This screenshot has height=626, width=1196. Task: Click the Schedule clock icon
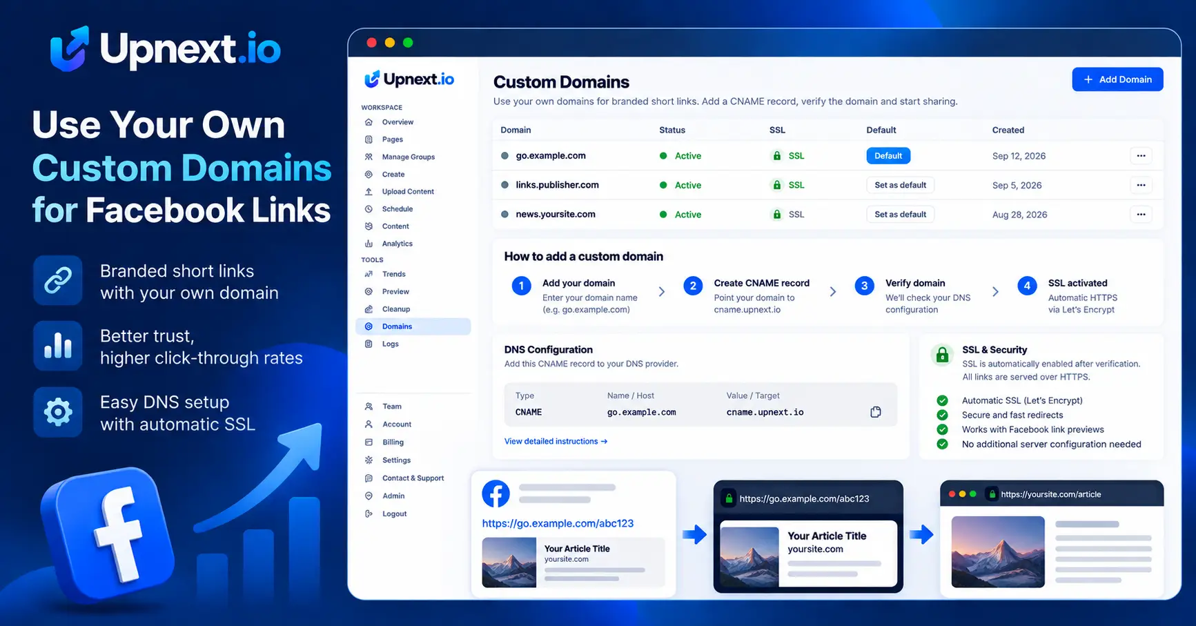coord(369,209)
